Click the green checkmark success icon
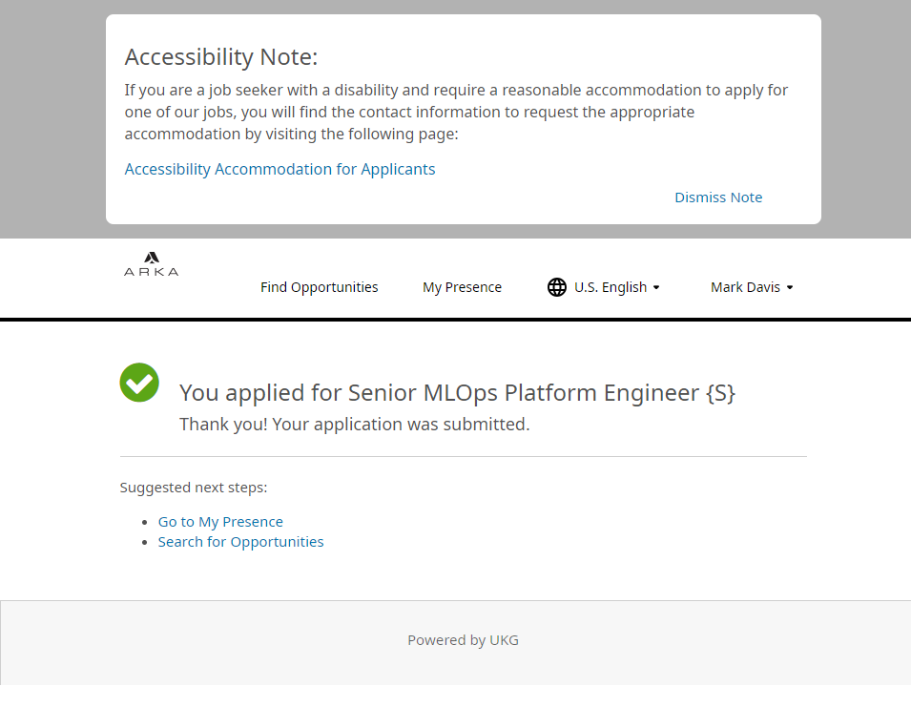The height and width of the screenshot is (707, 911). coord(139,383)
